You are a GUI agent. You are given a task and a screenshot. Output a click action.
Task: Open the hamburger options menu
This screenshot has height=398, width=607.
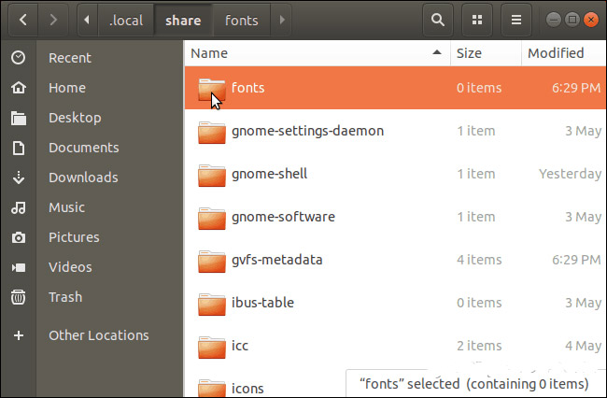[516, 20]
